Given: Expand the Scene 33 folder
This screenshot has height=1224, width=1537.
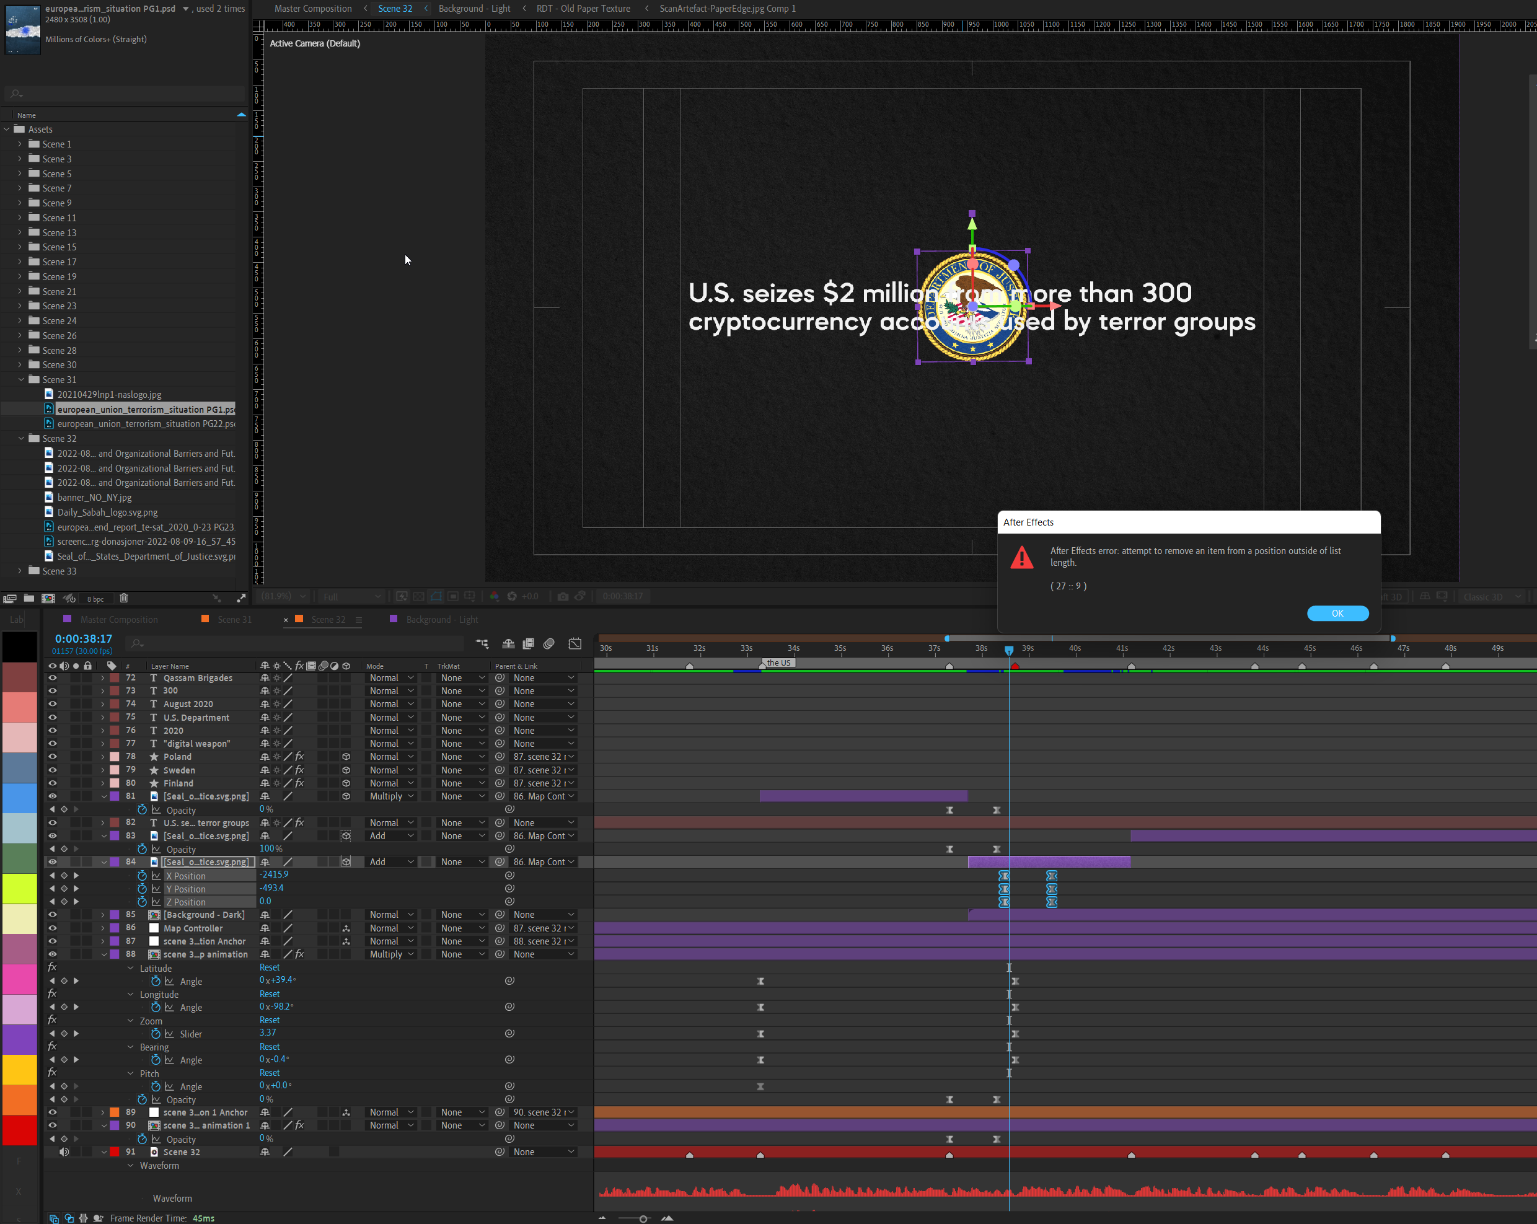Looking at the screenshot, I should pos(20,571).
